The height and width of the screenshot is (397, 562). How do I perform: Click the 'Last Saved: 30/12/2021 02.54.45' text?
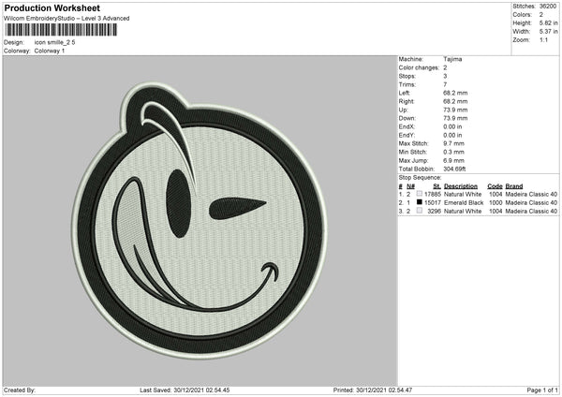(185, 390)
